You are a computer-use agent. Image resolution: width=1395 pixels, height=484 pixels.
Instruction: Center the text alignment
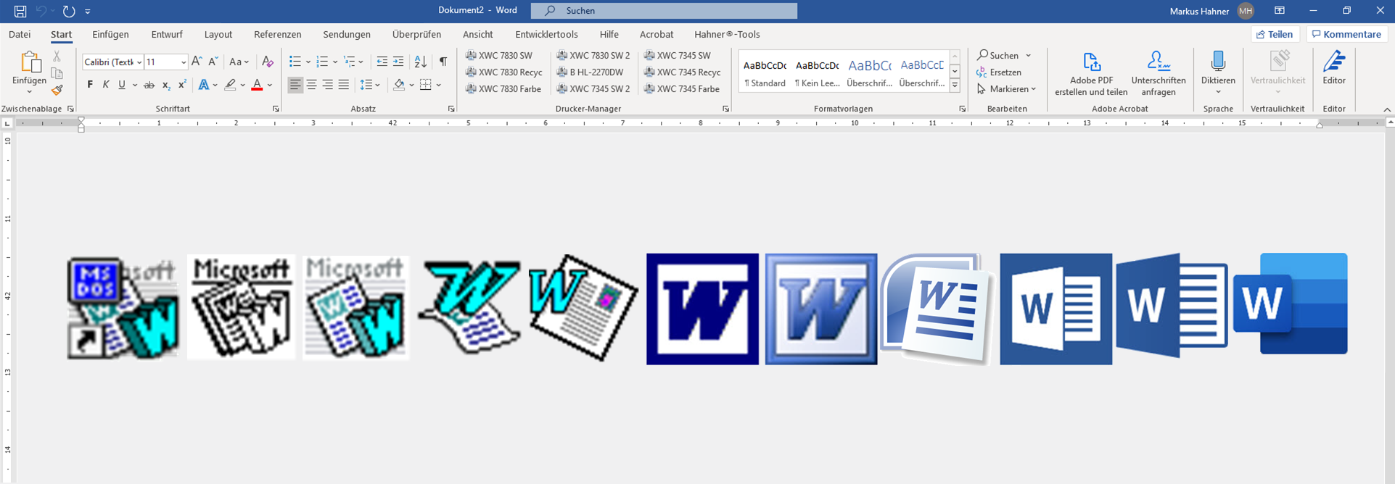[x=312, y=85]
